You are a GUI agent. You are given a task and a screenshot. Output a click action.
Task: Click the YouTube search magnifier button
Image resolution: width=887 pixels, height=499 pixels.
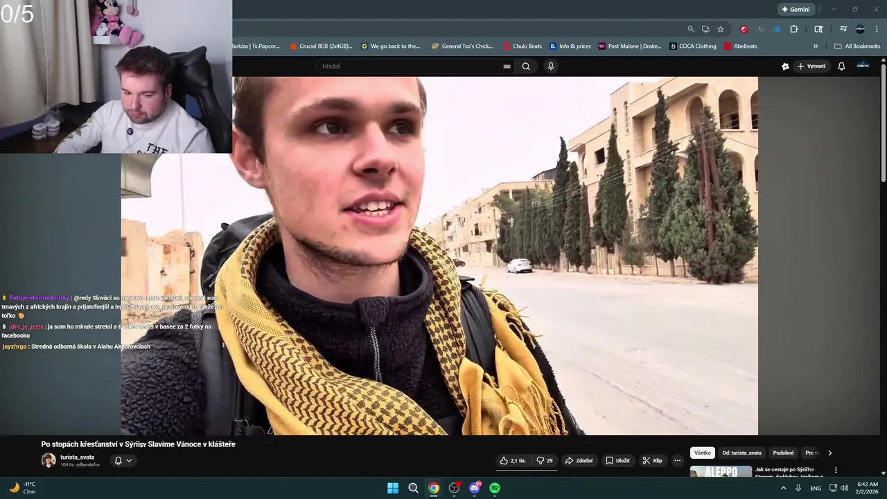click(x=526, y=67)
